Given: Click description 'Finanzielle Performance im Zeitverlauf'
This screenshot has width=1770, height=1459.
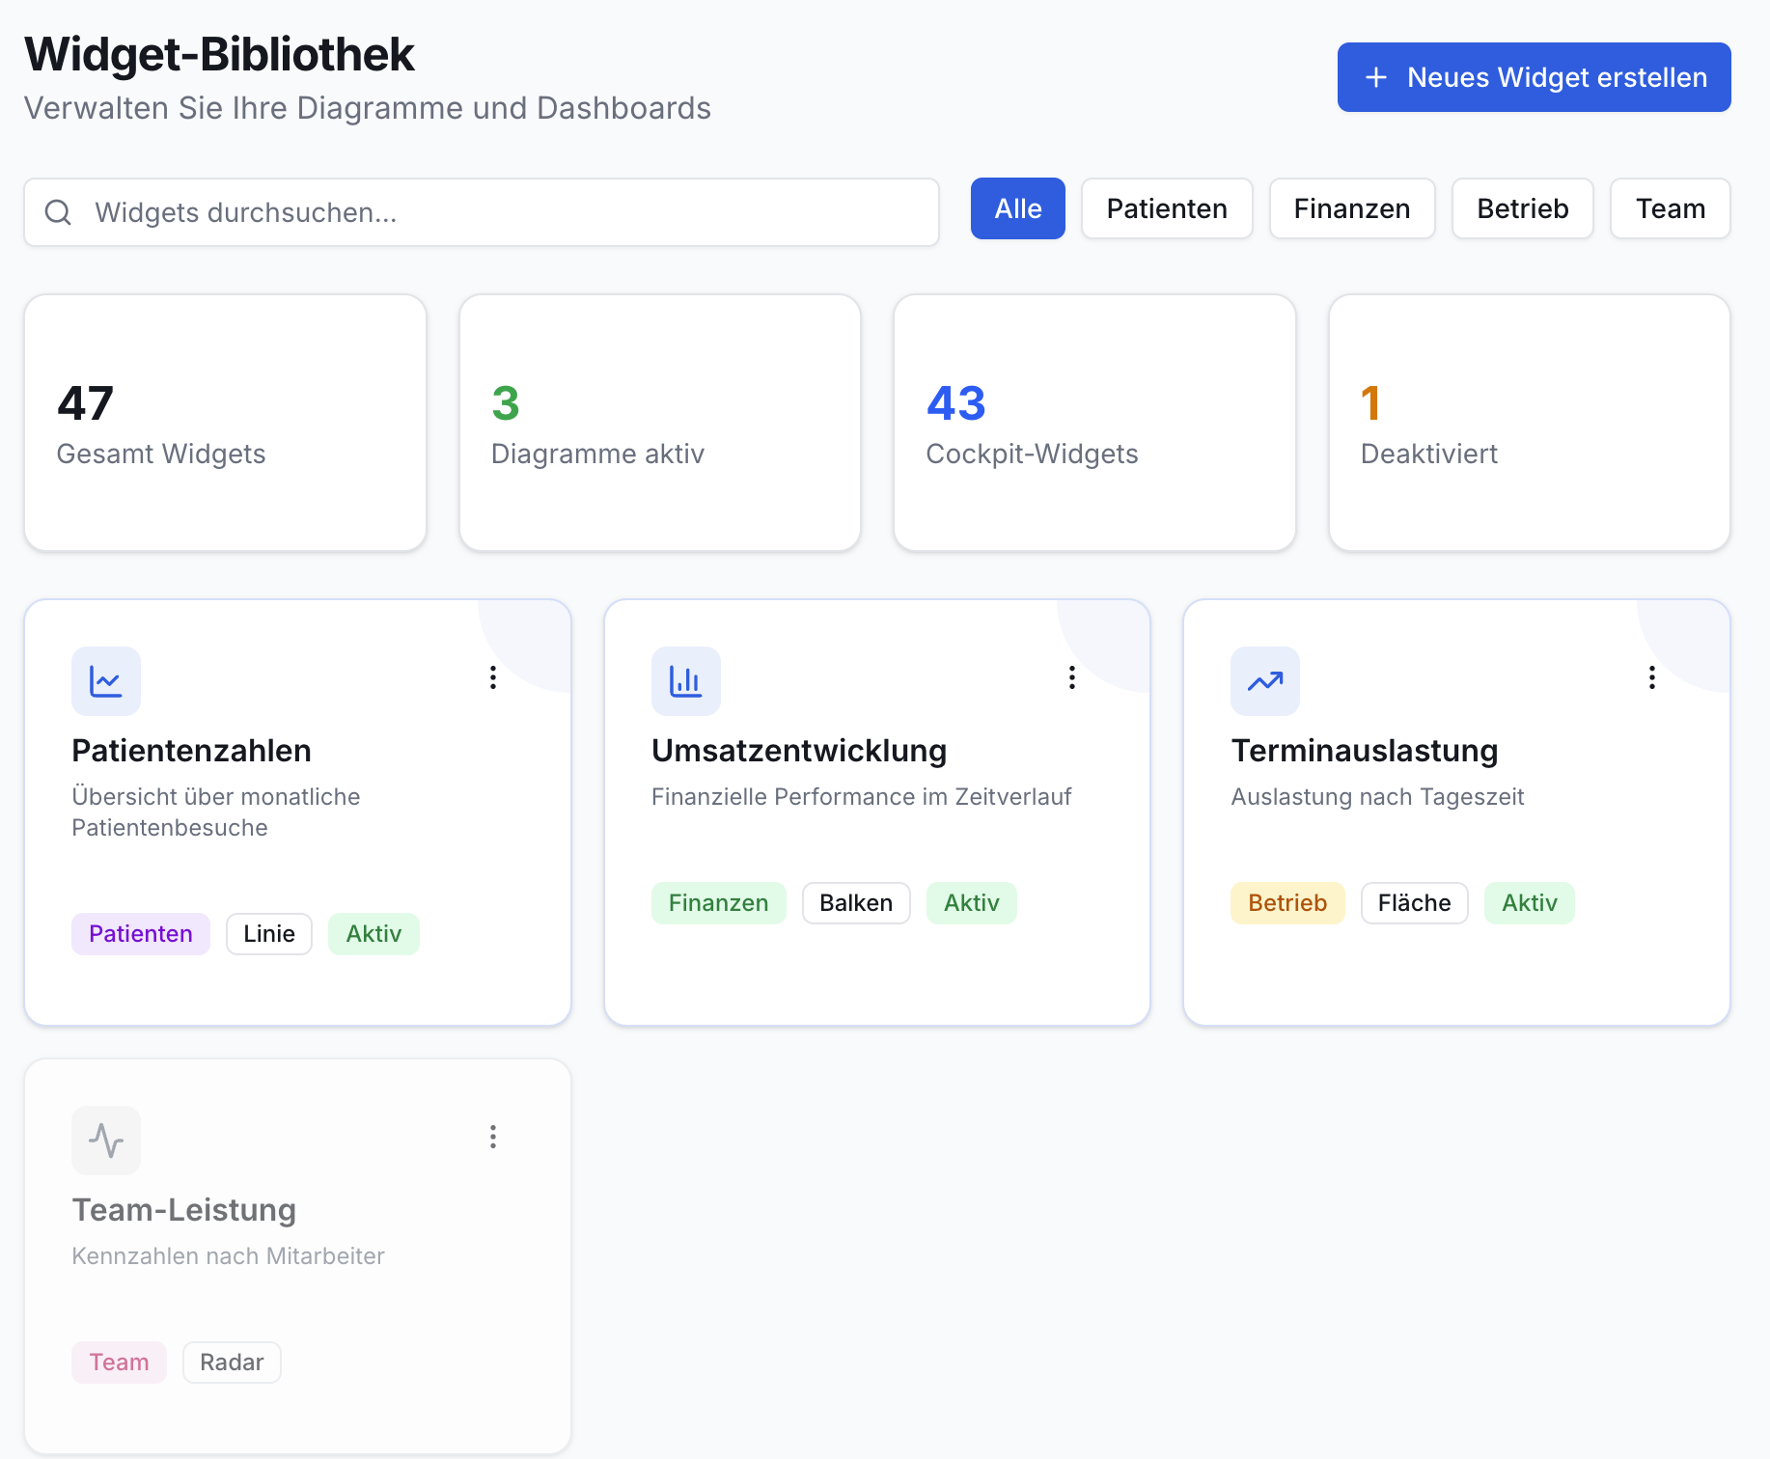Looking at the screenshot, I should [x=862, y=797].
